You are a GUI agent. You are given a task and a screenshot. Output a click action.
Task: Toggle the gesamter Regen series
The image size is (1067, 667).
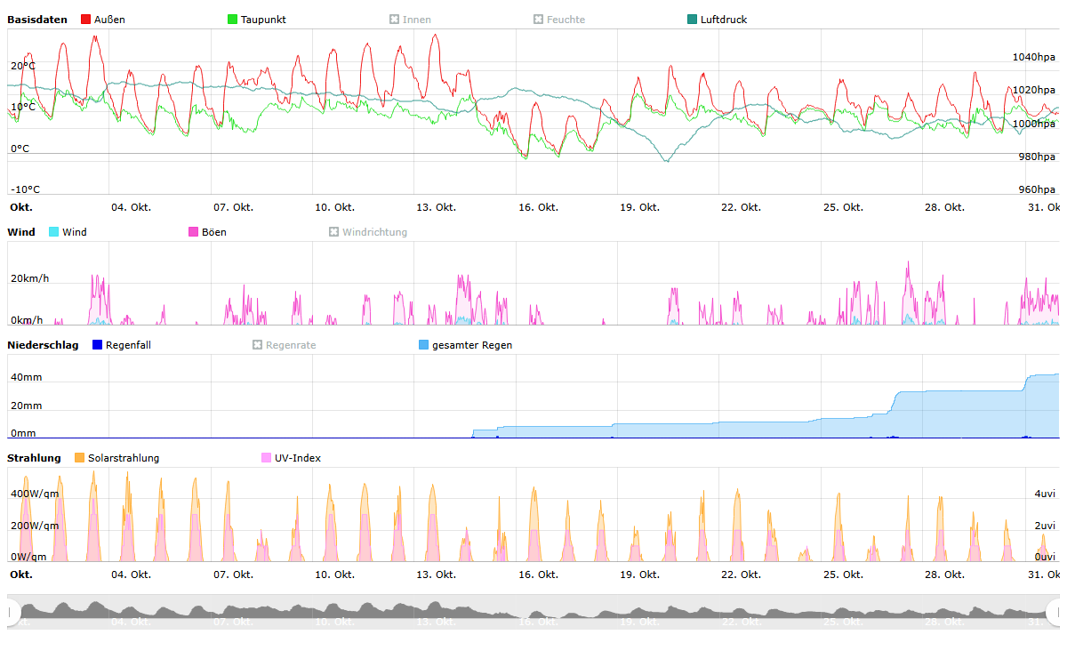(471, 345)
